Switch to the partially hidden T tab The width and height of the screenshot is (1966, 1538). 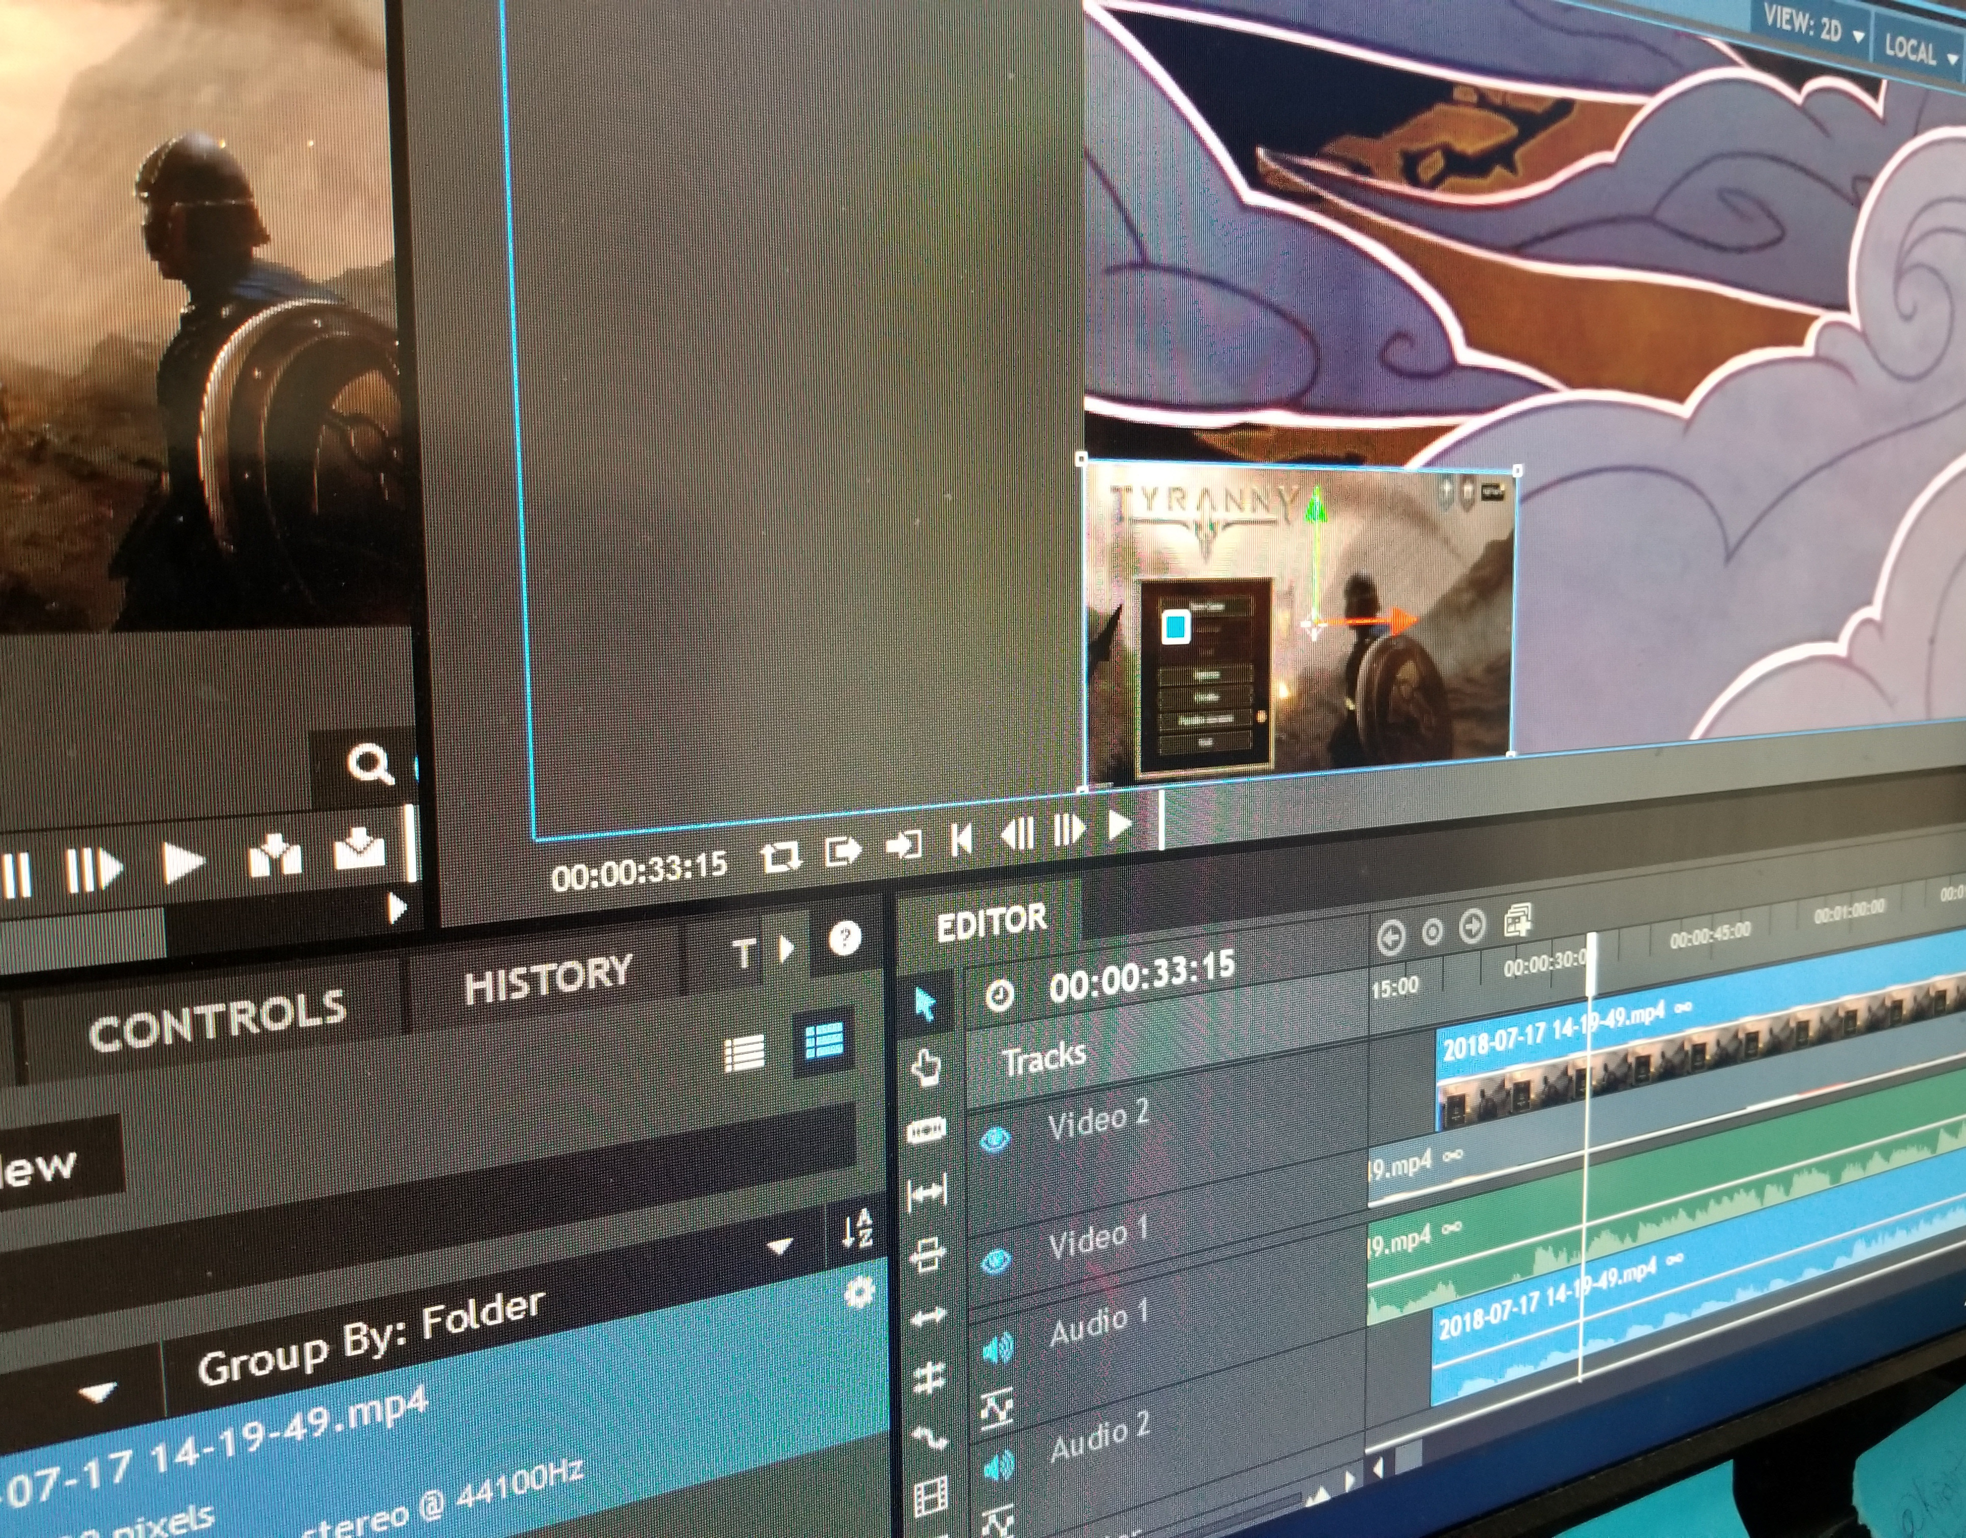743,954
